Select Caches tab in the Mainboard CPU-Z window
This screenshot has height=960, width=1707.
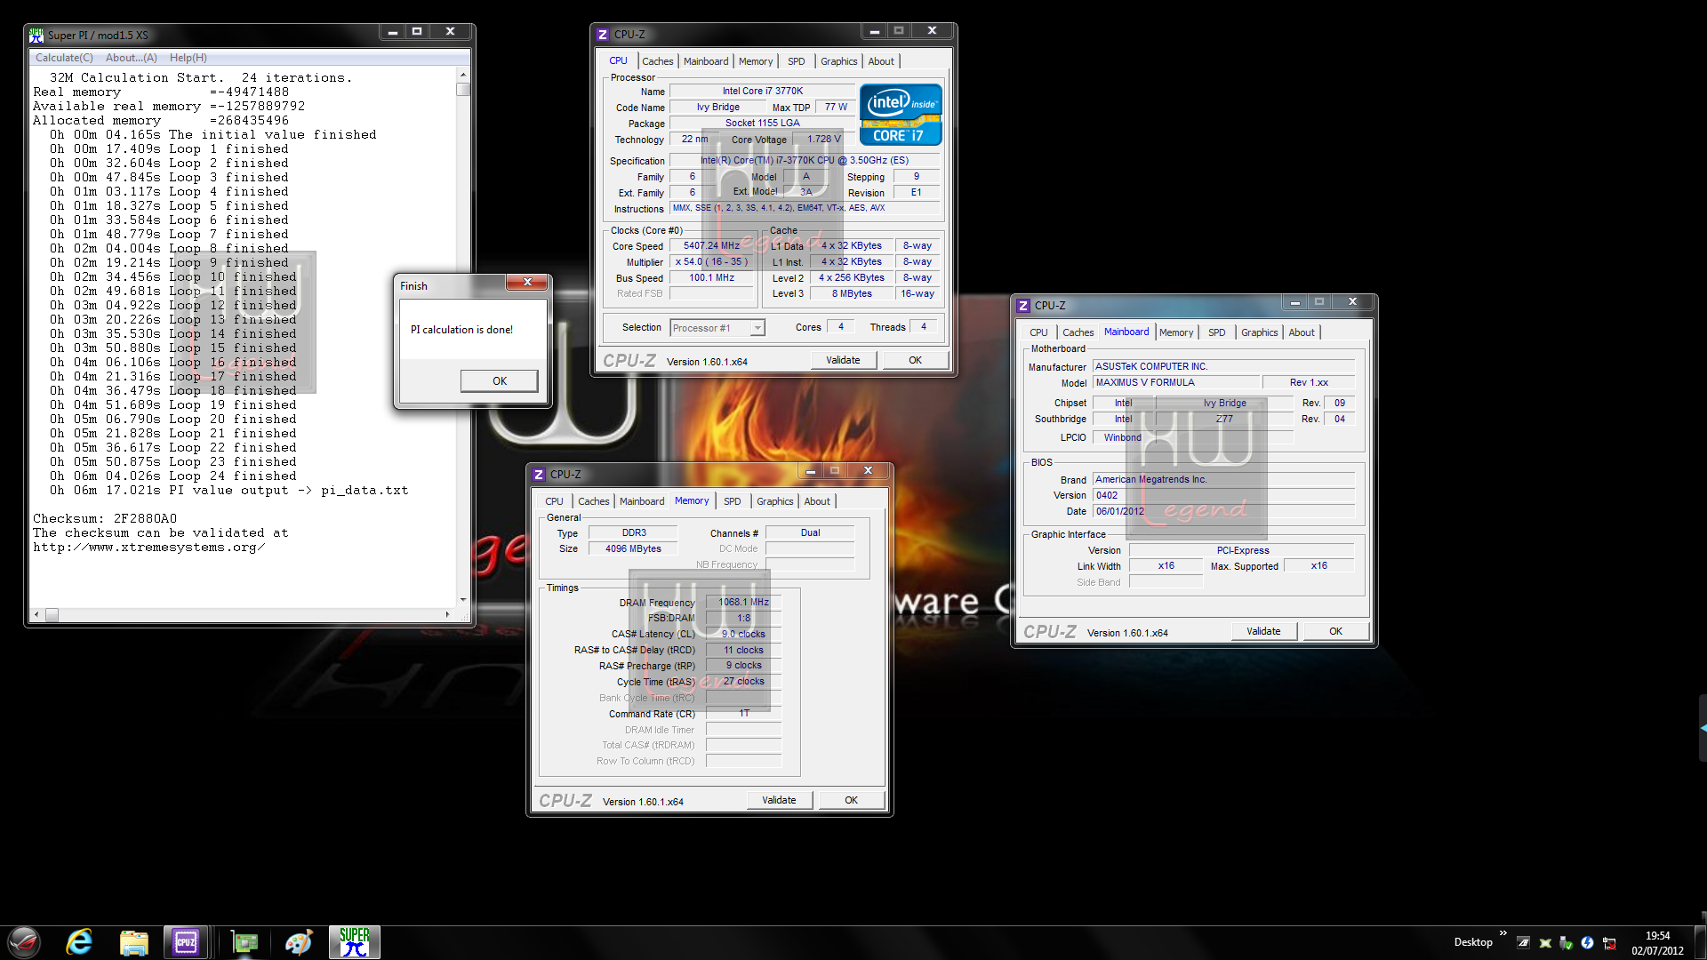1078,332
